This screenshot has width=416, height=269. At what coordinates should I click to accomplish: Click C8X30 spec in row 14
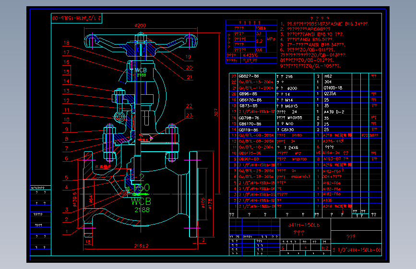click(x=287, y=130)
